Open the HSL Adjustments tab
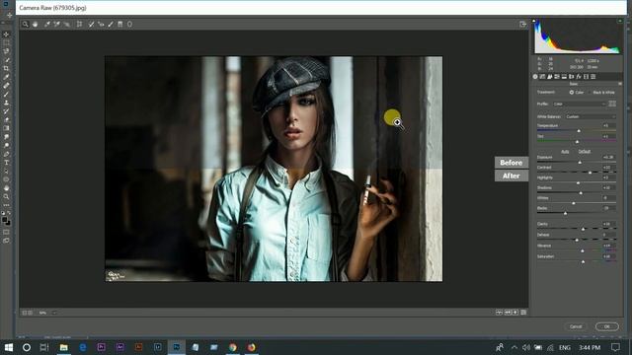 point(557,77)
